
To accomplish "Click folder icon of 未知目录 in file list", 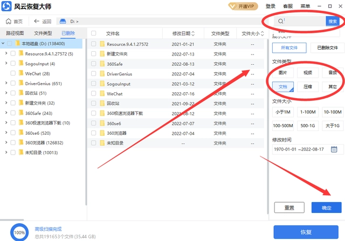I will click(102, 143).
